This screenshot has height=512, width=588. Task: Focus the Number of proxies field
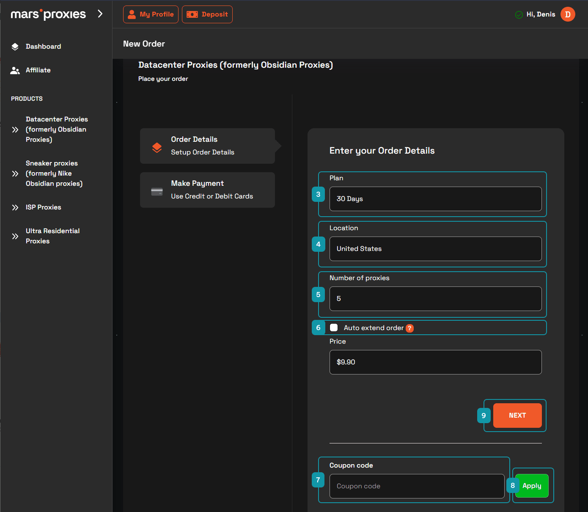click(x=435, y=299)
